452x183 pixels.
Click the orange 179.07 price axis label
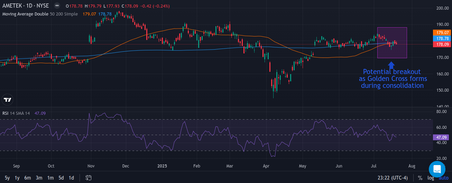442,32
